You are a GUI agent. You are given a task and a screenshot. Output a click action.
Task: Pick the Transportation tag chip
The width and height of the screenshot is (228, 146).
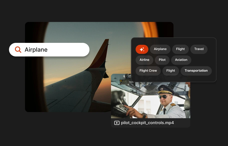[196, 71]
